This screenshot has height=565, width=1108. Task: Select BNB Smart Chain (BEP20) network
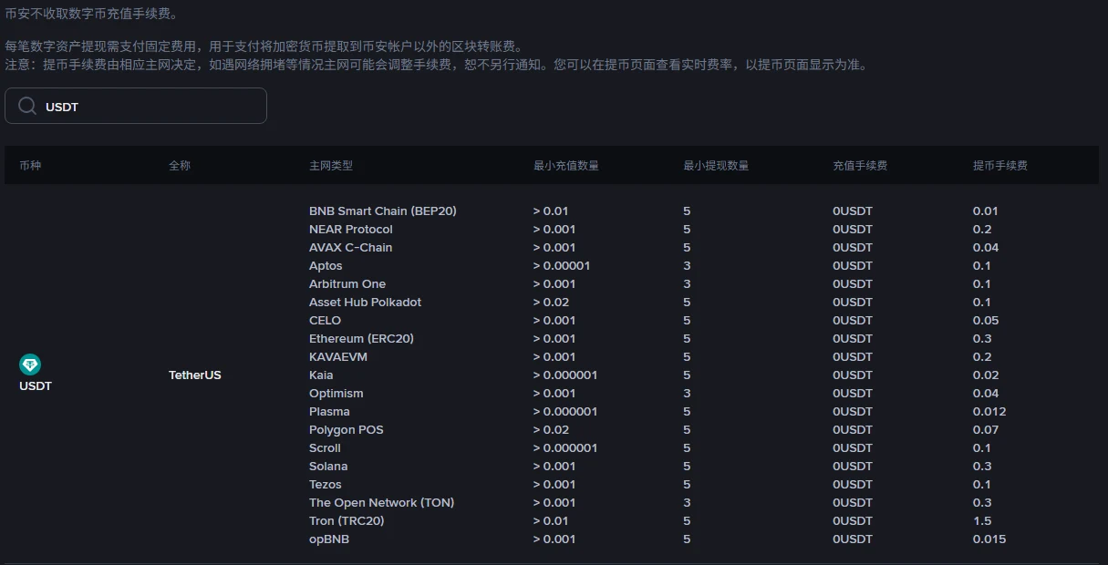tap(383, 211)
